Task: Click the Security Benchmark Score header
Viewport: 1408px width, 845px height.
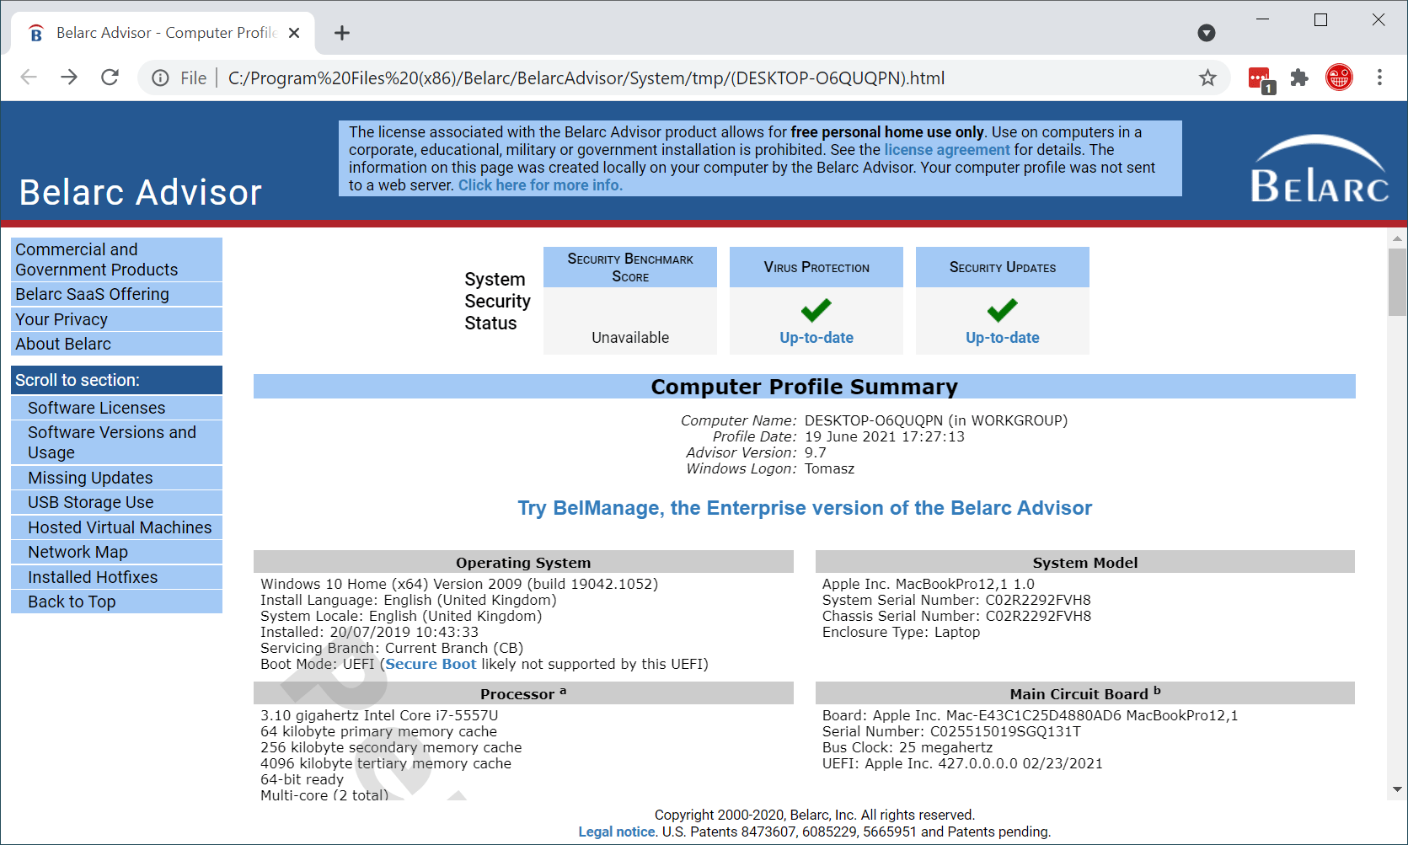Action: pyautogui.click(x=630, y=267)
